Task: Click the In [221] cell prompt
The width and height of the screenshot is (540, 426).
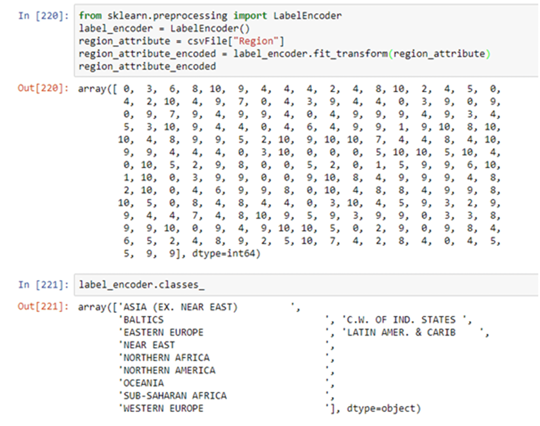Action: pos(43,285)
